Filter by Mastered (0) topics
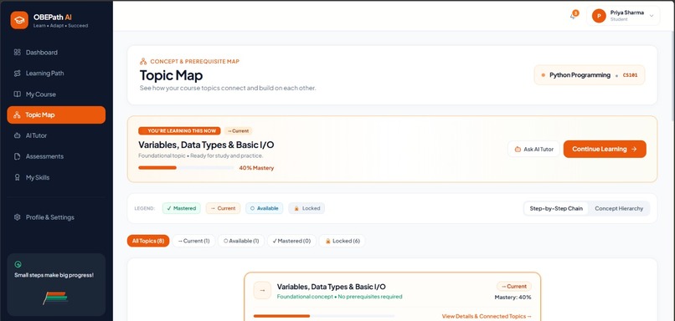Viewport: 675px width, 321px height. click(292, 241)
